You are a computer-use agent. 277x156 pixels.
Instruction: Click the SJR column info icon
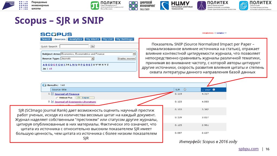pyautogui.click(x=185, y=89)
